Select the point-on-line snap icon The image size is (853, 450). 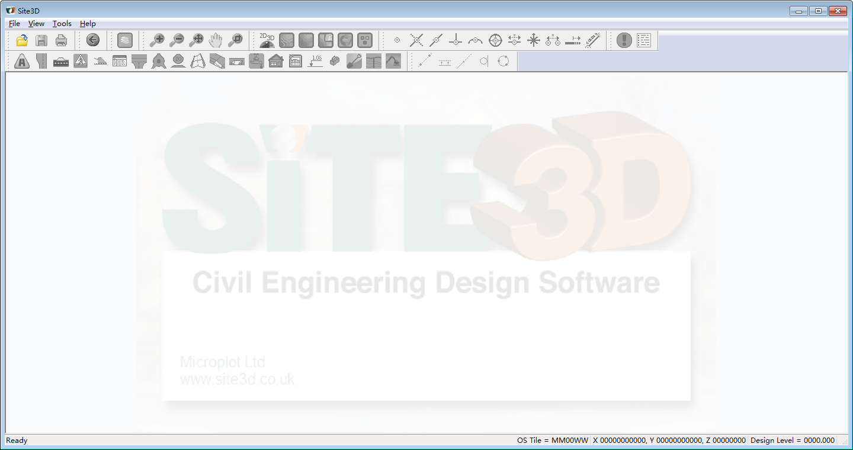pos(436,40)
